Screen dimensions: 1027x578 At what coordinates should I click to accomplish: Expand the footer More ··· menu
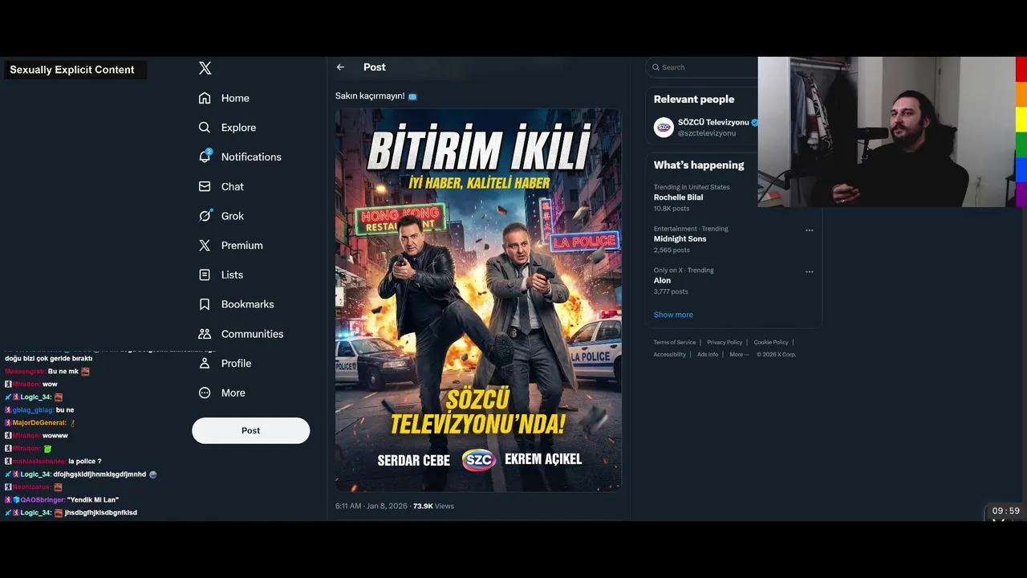coord(739,355)
